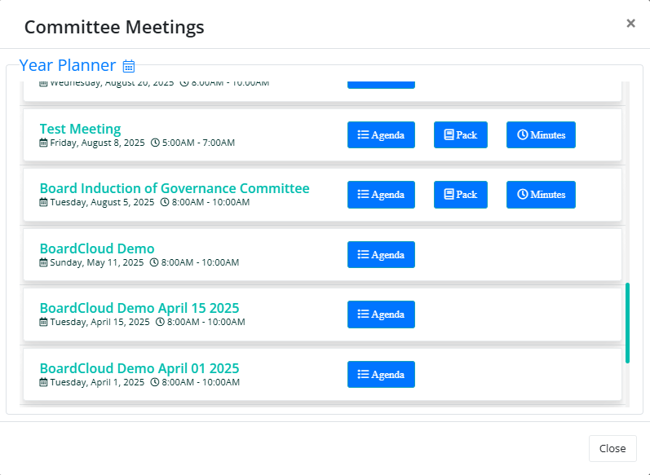Open the Test Meeting title link
Viewport: 650px width, 475px height.
tap(81, 129)
